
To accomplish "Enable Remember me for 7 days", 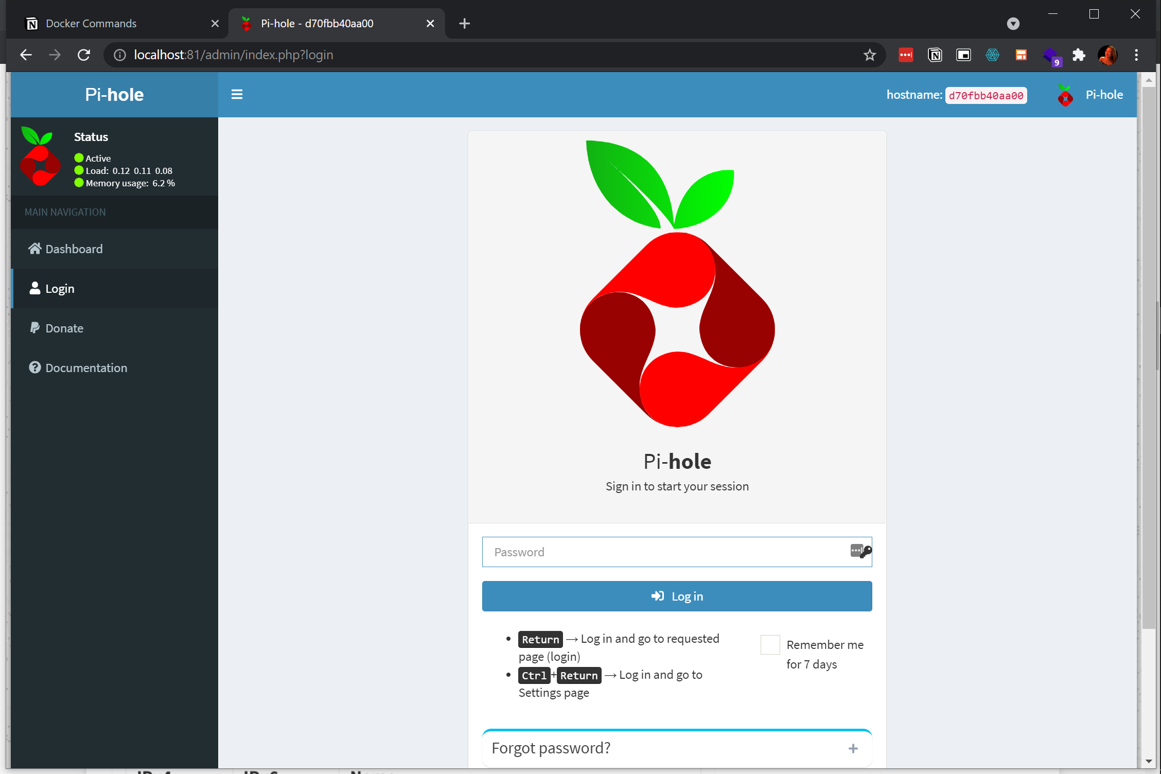I will tap(770, 645).
